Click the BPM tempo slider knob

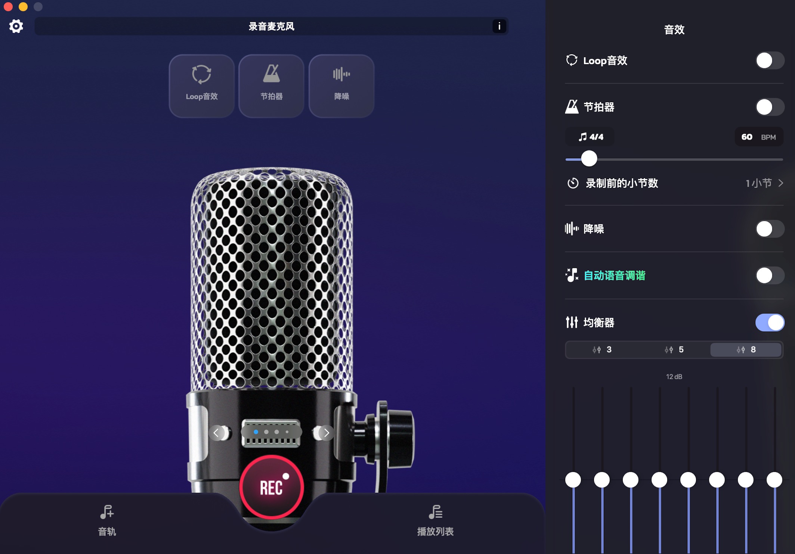click(589, 159)
